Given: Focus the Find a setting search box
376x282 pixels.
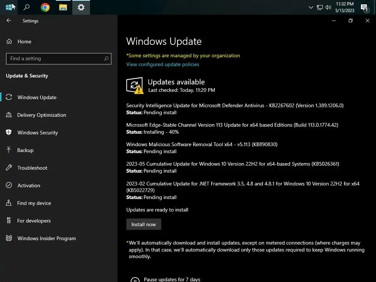Looking at the screenshot, I should pos(59,59).
